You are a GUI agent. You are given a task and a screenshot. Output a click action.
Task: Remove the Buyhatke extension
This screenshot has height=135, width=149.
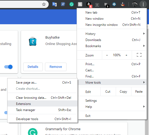tap(56, 67)
